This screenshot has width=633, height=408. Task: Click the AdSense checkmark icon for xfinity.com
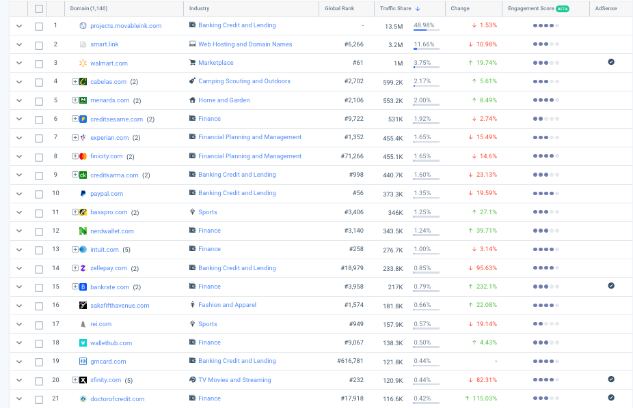[611, 379]
